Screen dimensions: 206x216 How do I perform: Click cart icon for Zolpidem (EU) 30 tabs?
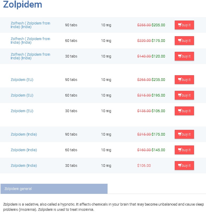click(180, 111)
